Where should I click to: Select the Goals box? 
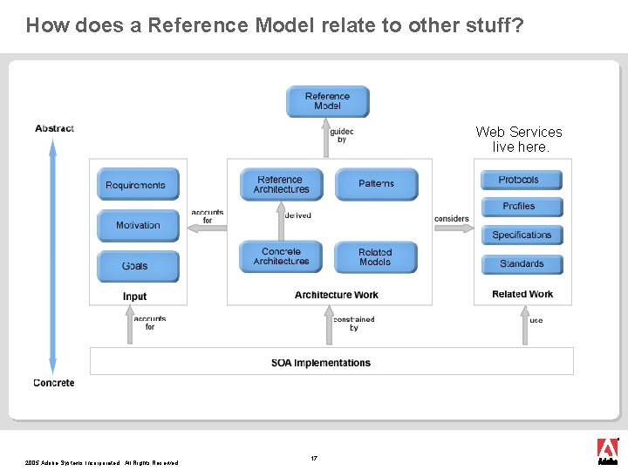(138, 266)
